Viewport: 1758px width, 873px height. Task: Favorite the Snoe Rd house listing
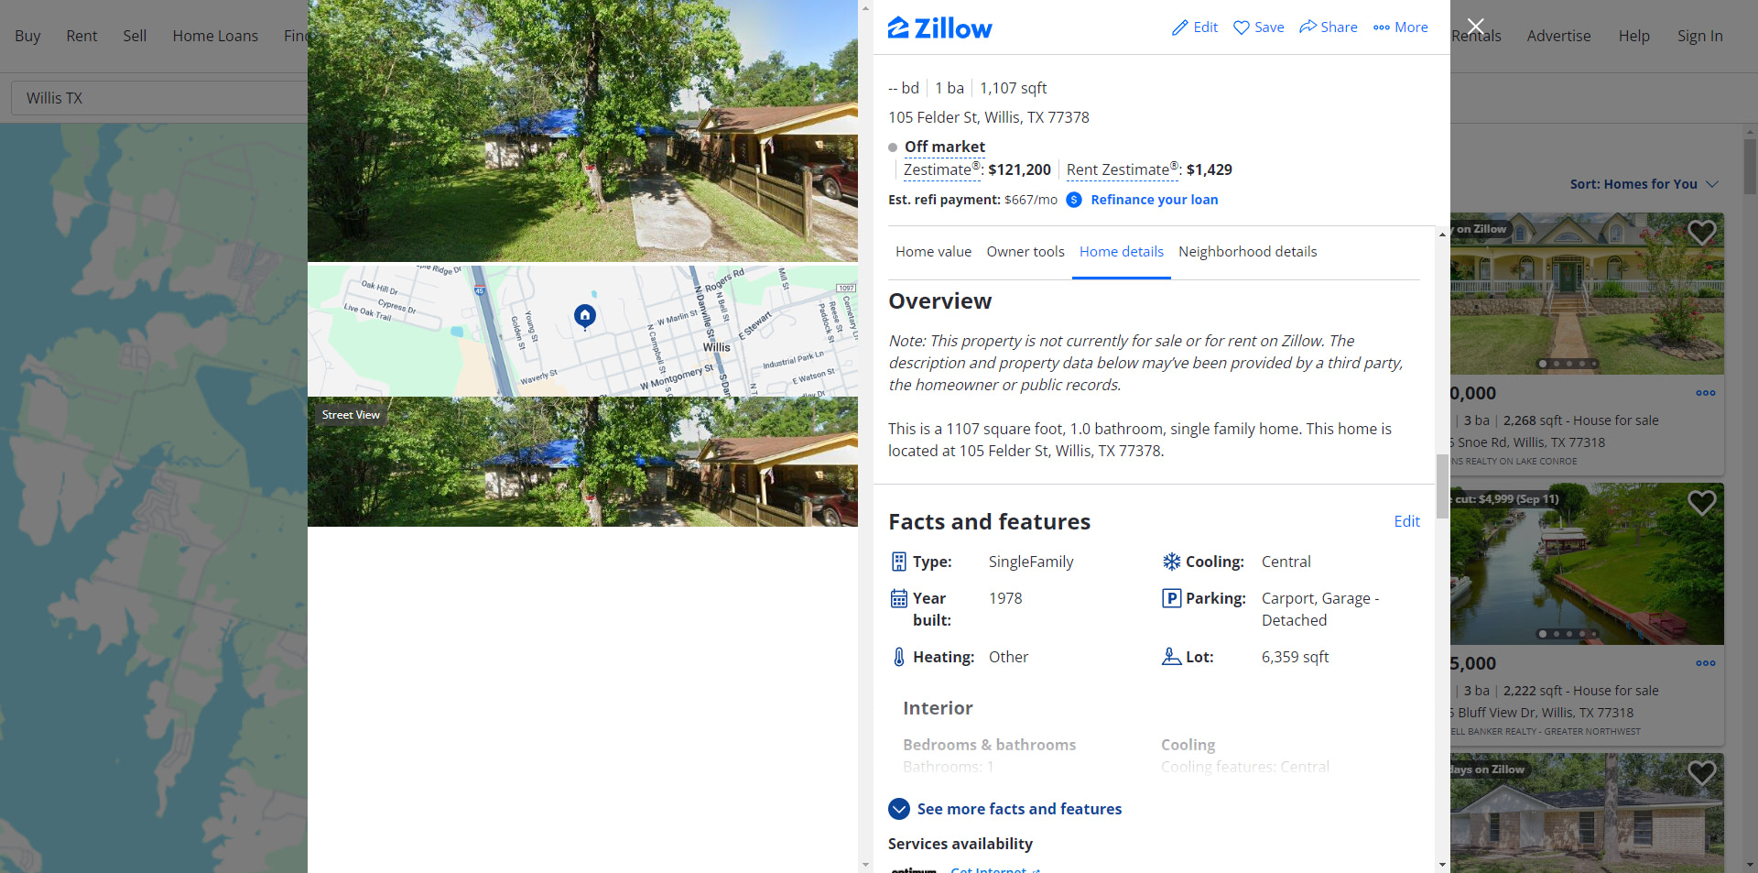[1701, 233]
